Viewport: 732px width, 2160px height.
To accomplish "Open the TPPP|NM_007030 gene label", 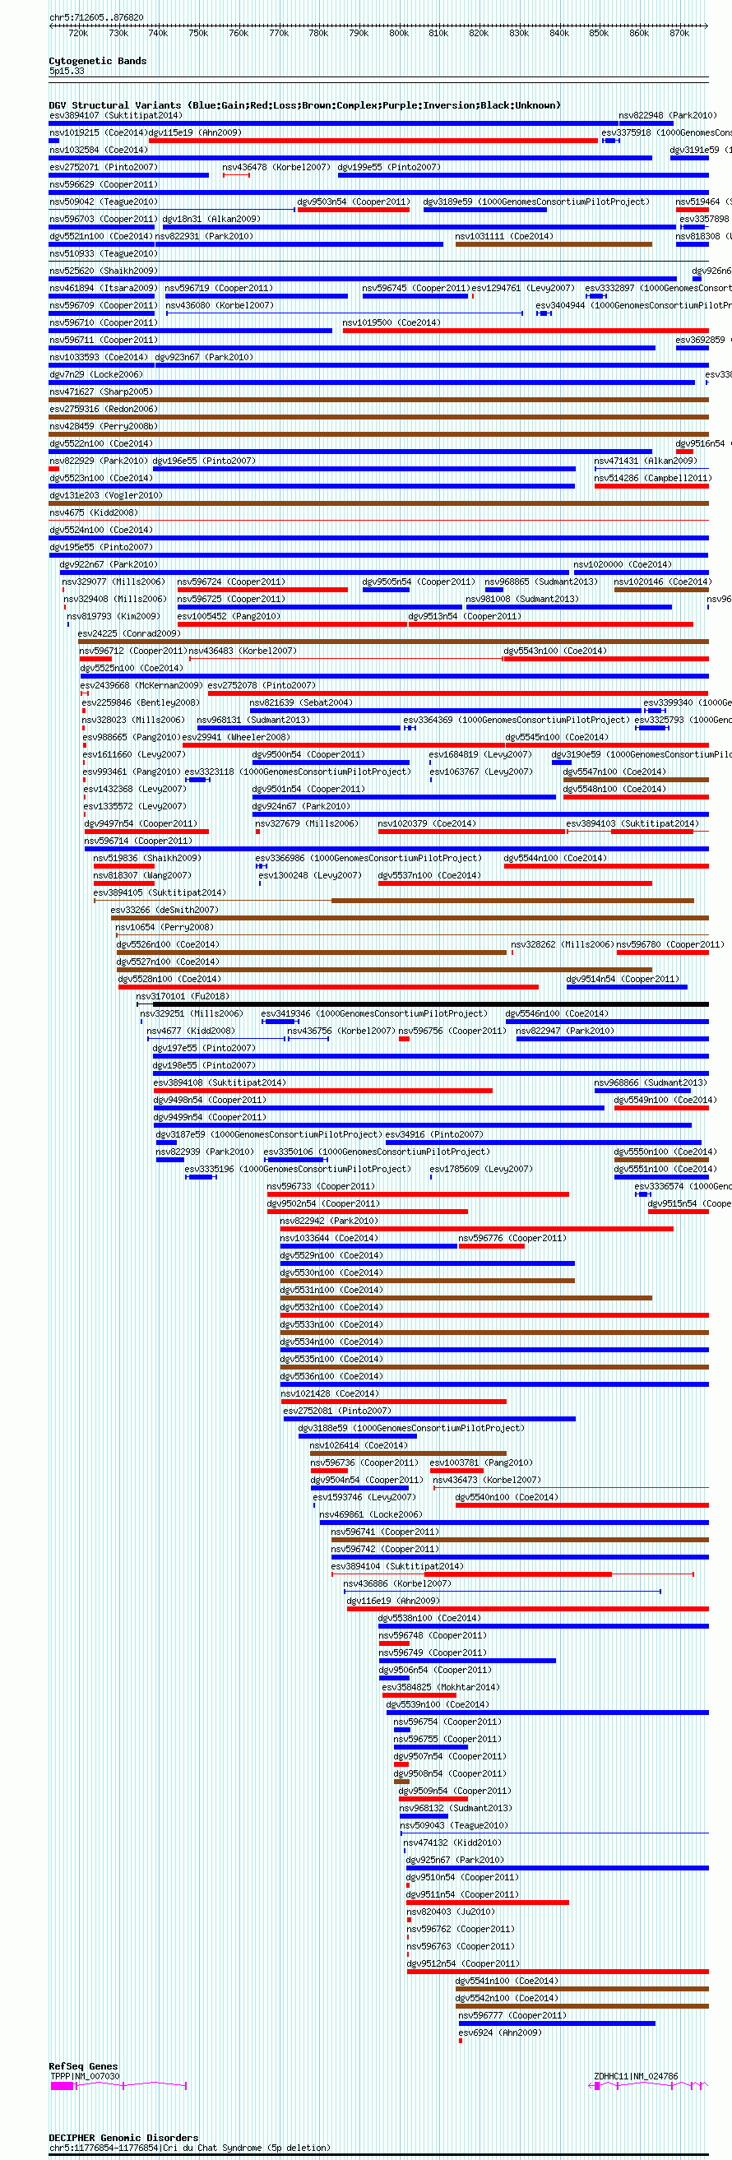I will coord(84,2076).
